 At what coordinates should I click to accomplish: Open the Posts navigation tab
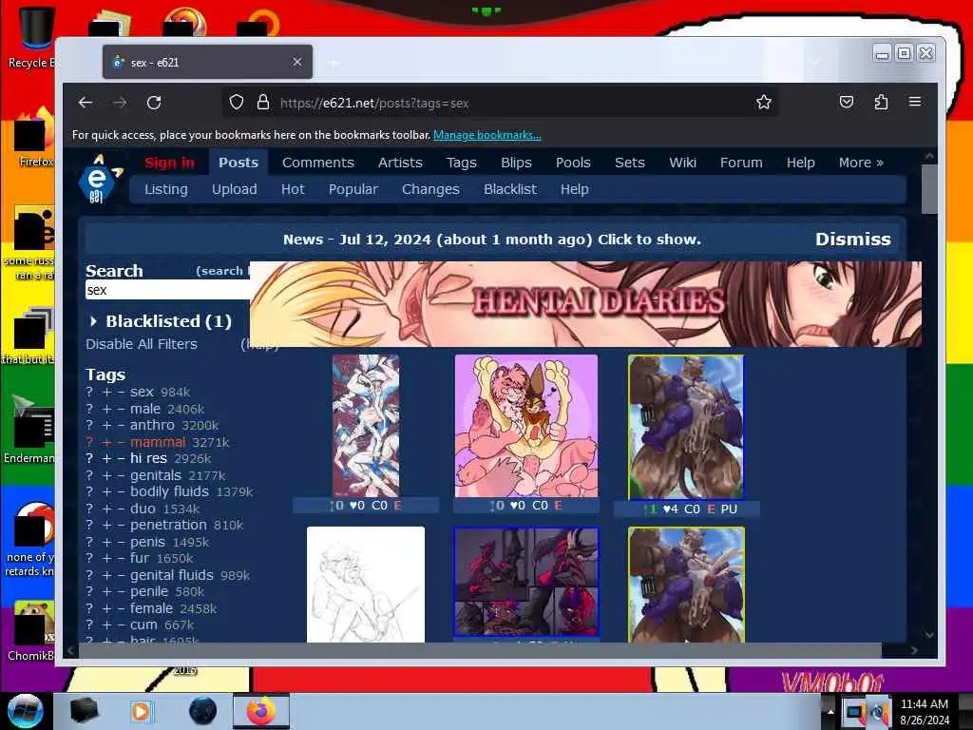click(238, 163)
